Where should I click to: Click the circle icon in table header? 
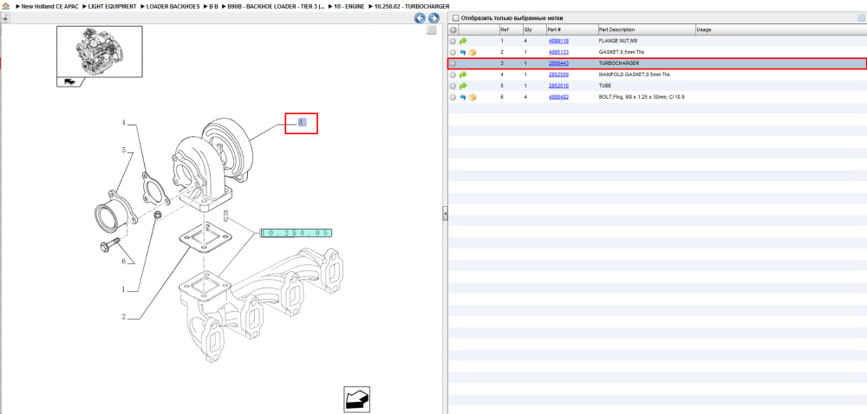coord(453,29)
